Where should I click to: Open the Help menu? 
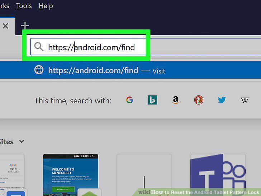(x=46, y=6)
